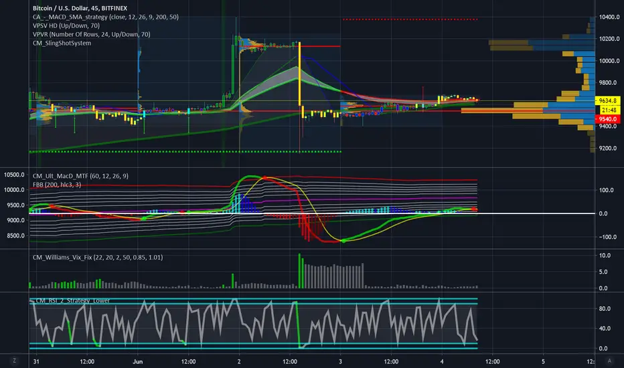Click the red dotted line near 10400
Image resolution: width=624 pixels, height=368 pixels.
(410, 19)
